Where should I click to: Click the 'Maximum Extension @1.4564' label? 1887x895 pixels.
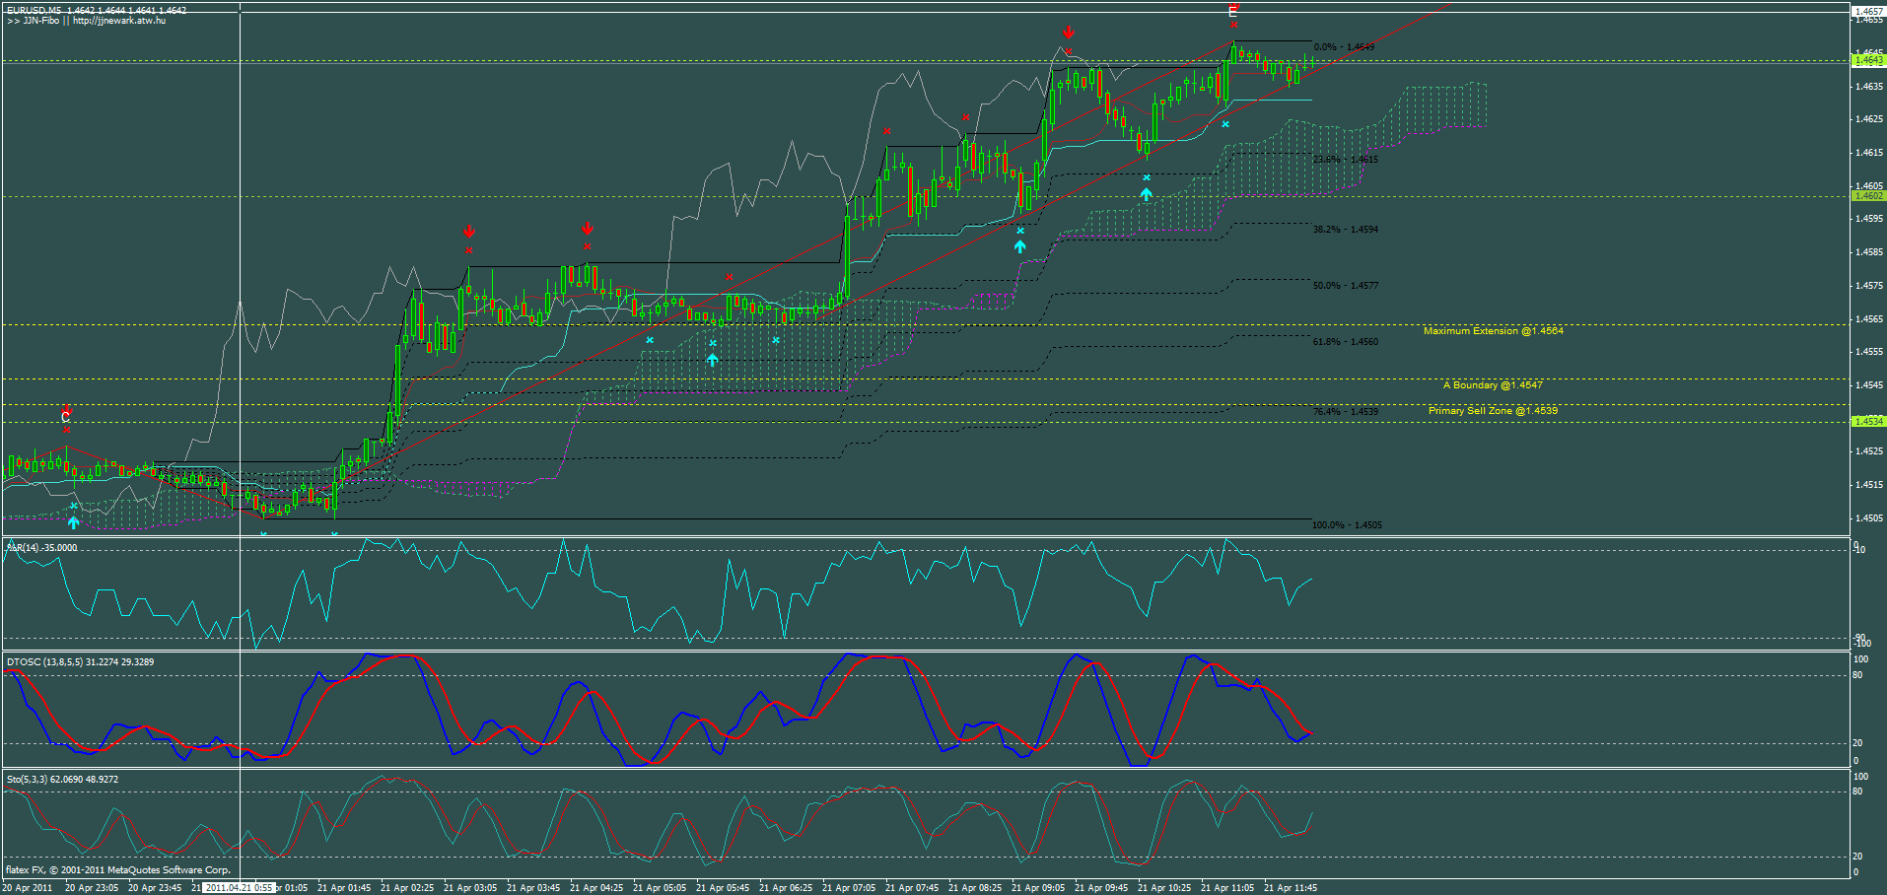pyautogui.click(x=1494, y=330)
